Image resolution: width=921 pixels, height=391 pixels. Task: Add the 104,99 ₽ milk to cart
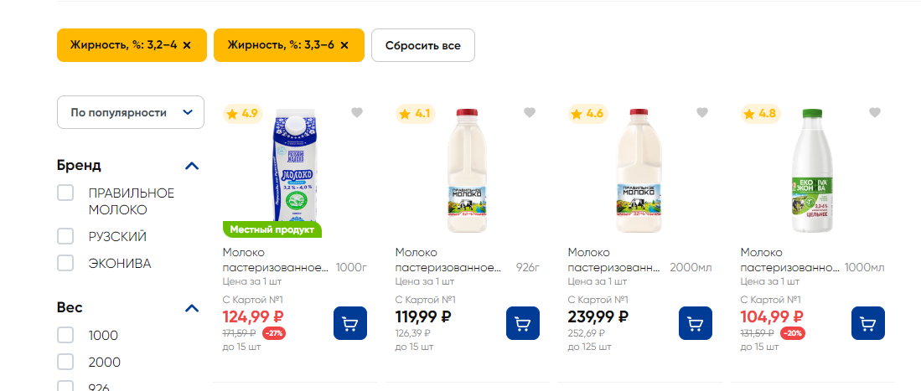(x=868, y=323)
